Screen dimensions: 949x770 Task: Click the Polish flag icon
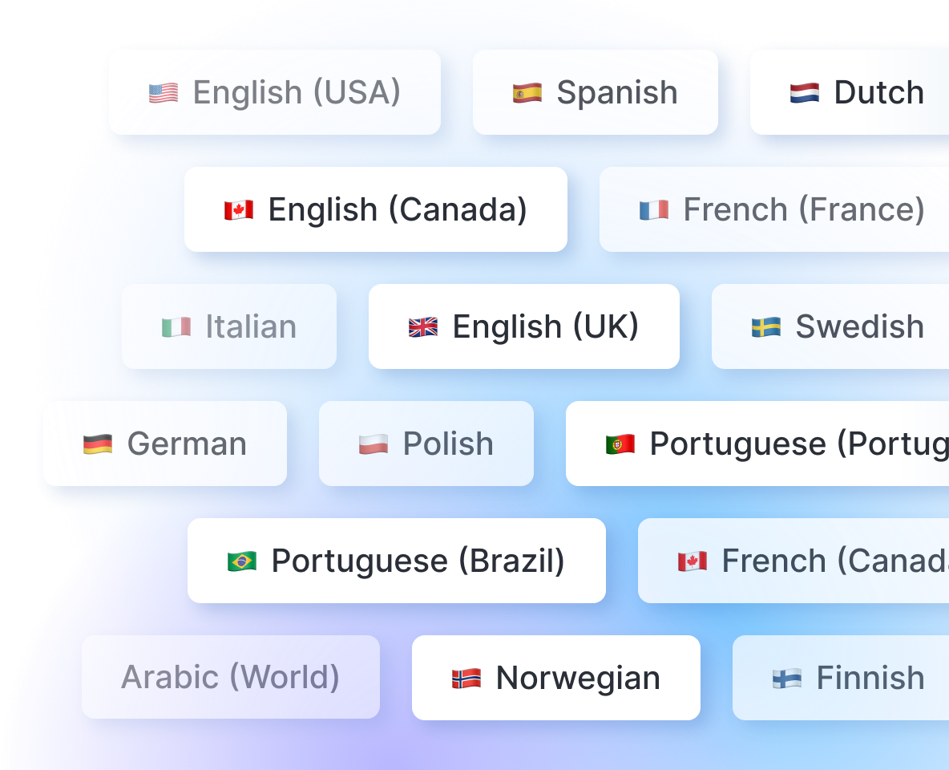pos(374,444)
